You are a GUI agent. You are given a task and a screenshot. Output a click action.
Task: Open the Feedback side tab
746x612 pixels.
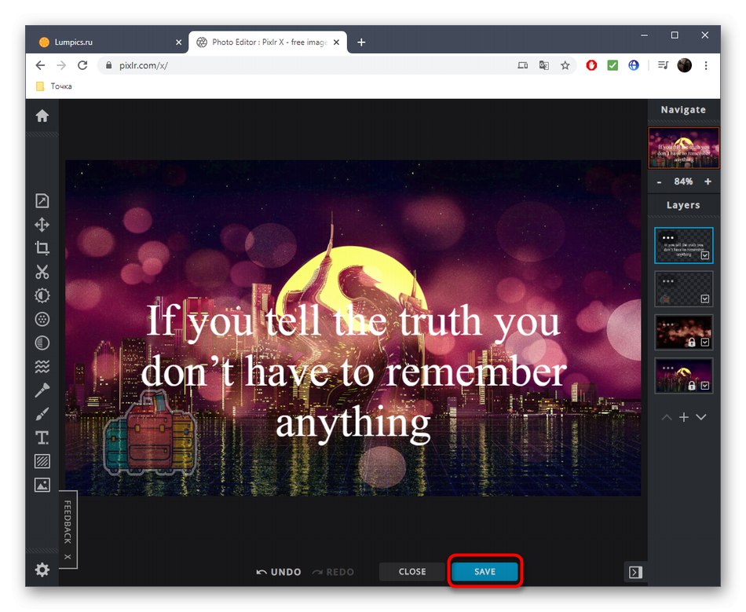tap(68, 522)
